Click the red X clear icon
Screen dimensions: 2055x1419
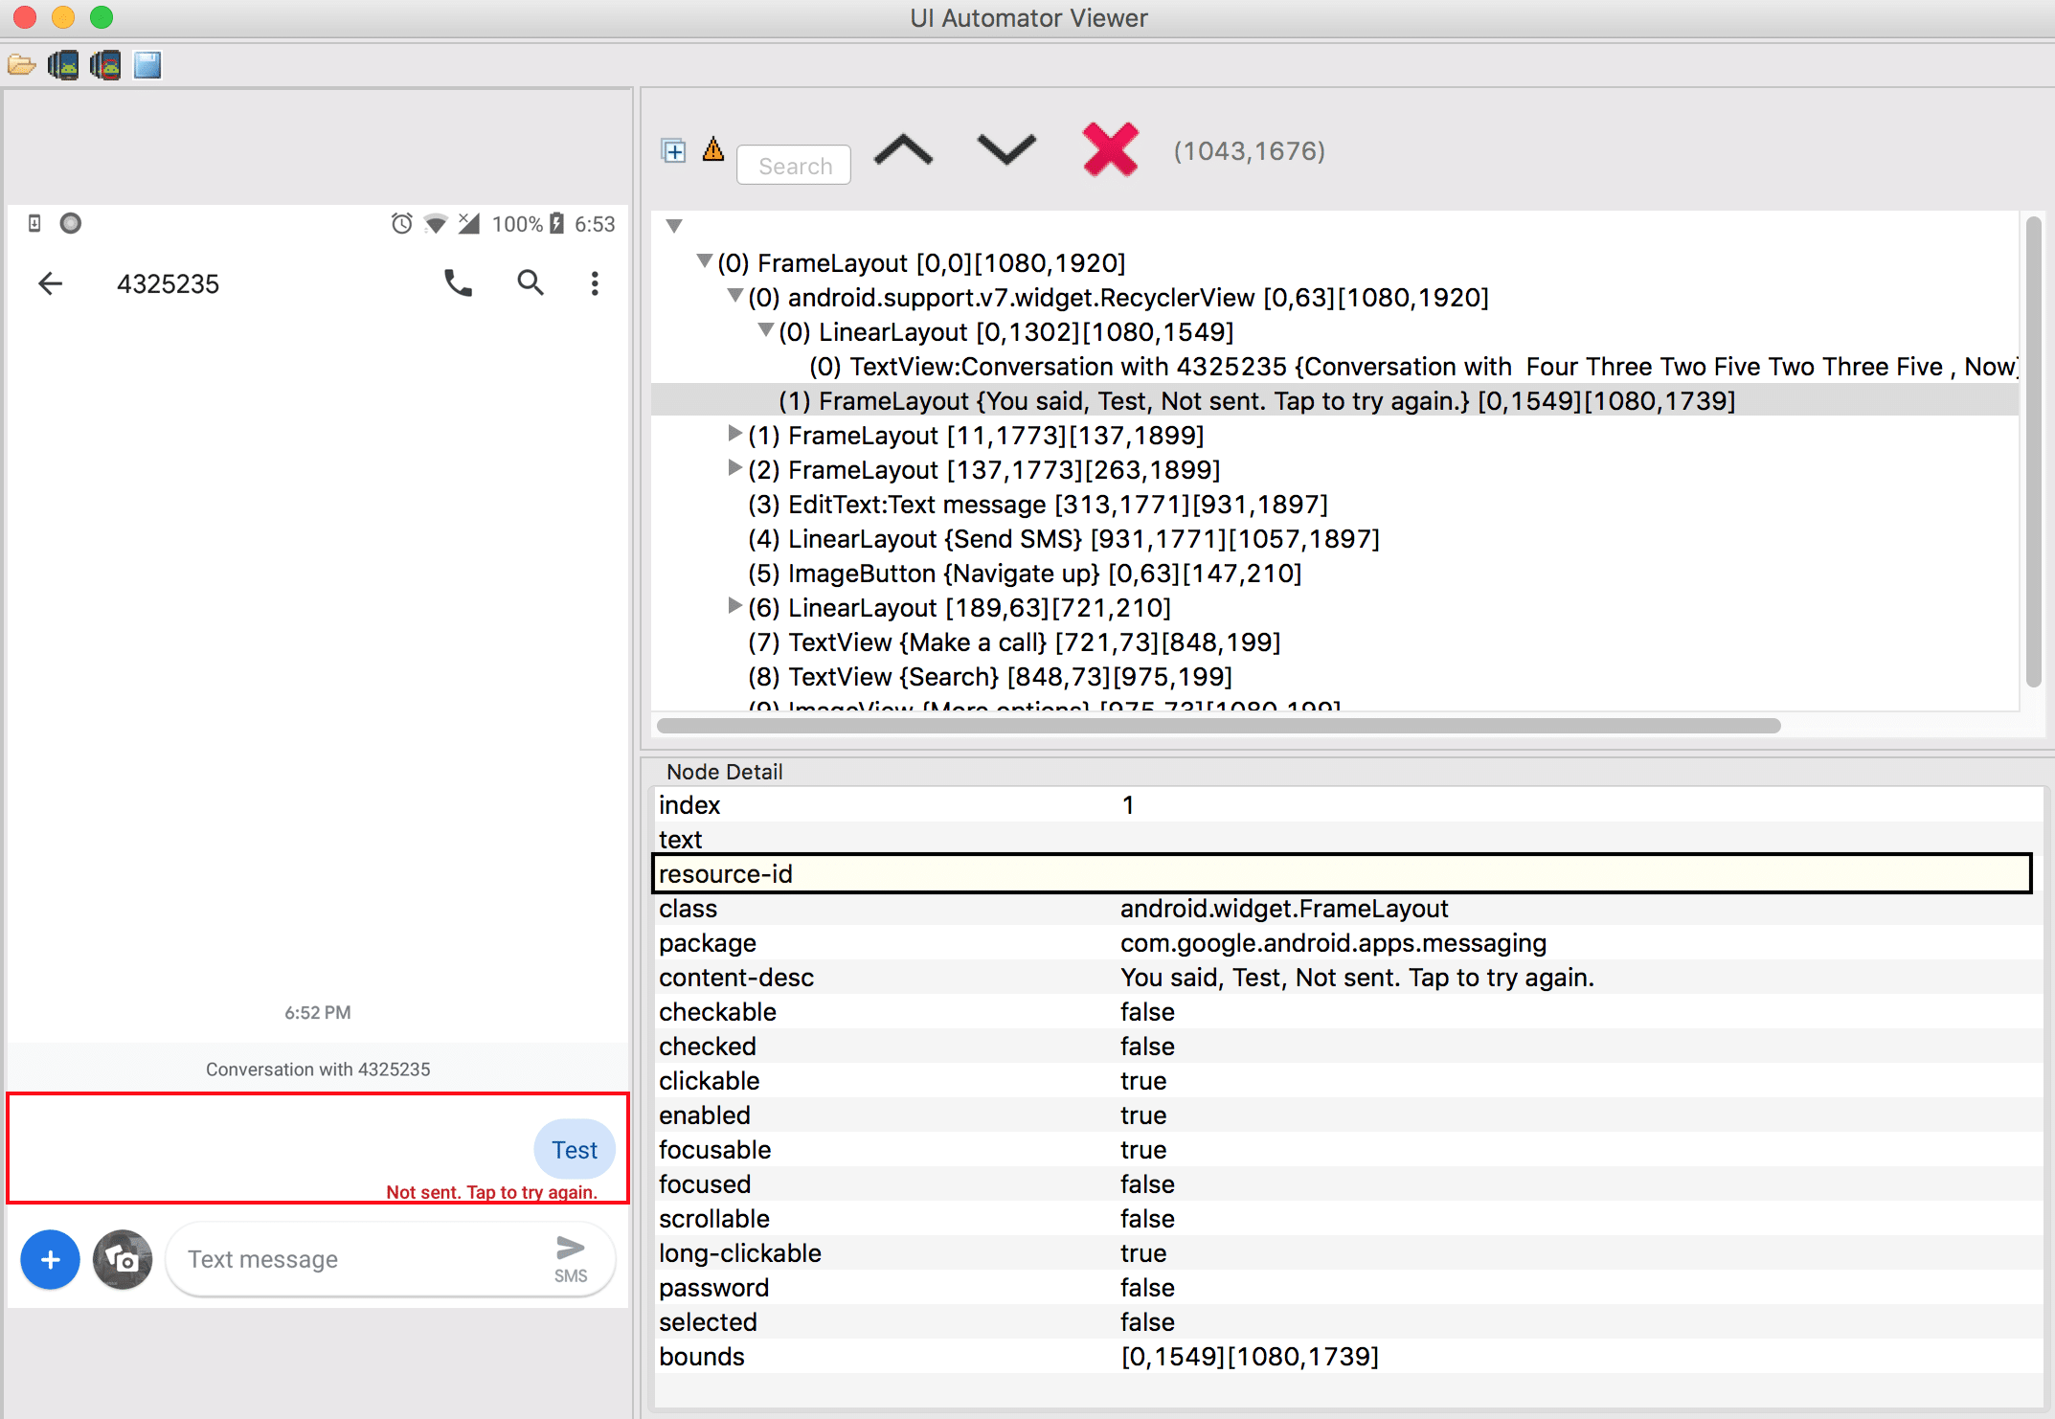pos(1110,150)
